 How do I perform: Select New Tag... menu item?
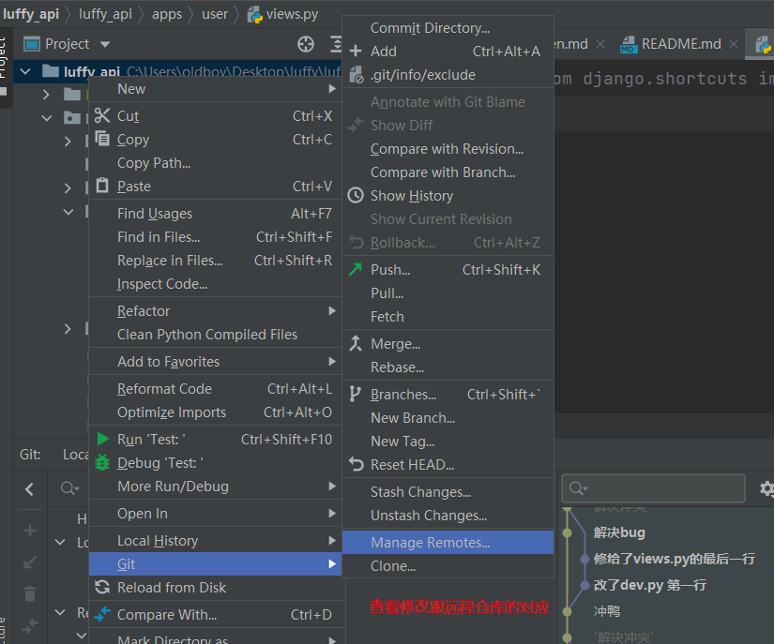448,442
